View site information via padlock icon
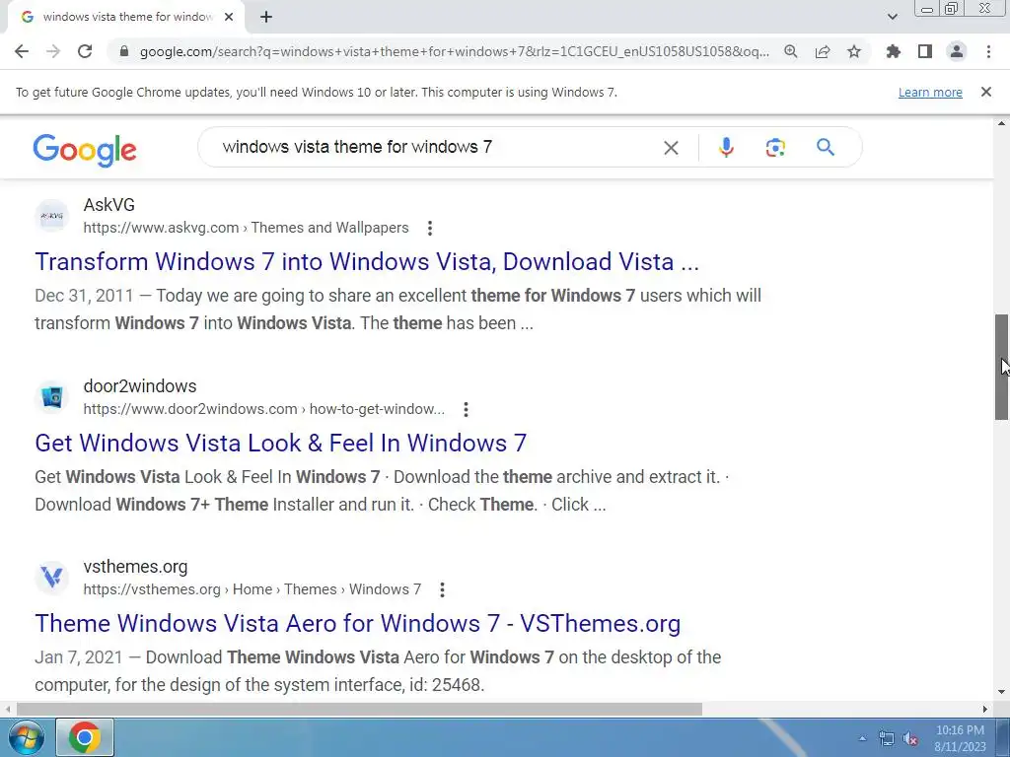1010x757 pixels. (x=124, y=51)
